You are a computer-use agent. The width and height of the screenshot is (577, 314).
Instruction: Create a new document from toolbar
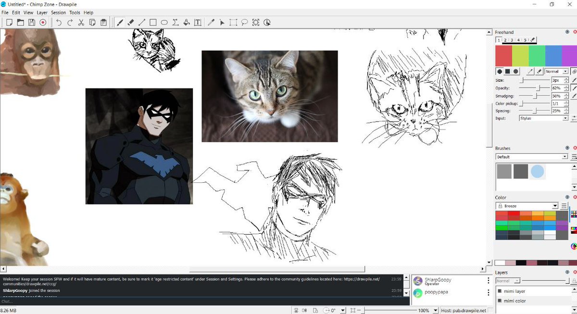[x=9, y=22]
